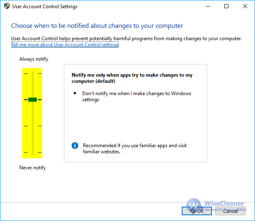Close the User Account Control Settings window

245,6
